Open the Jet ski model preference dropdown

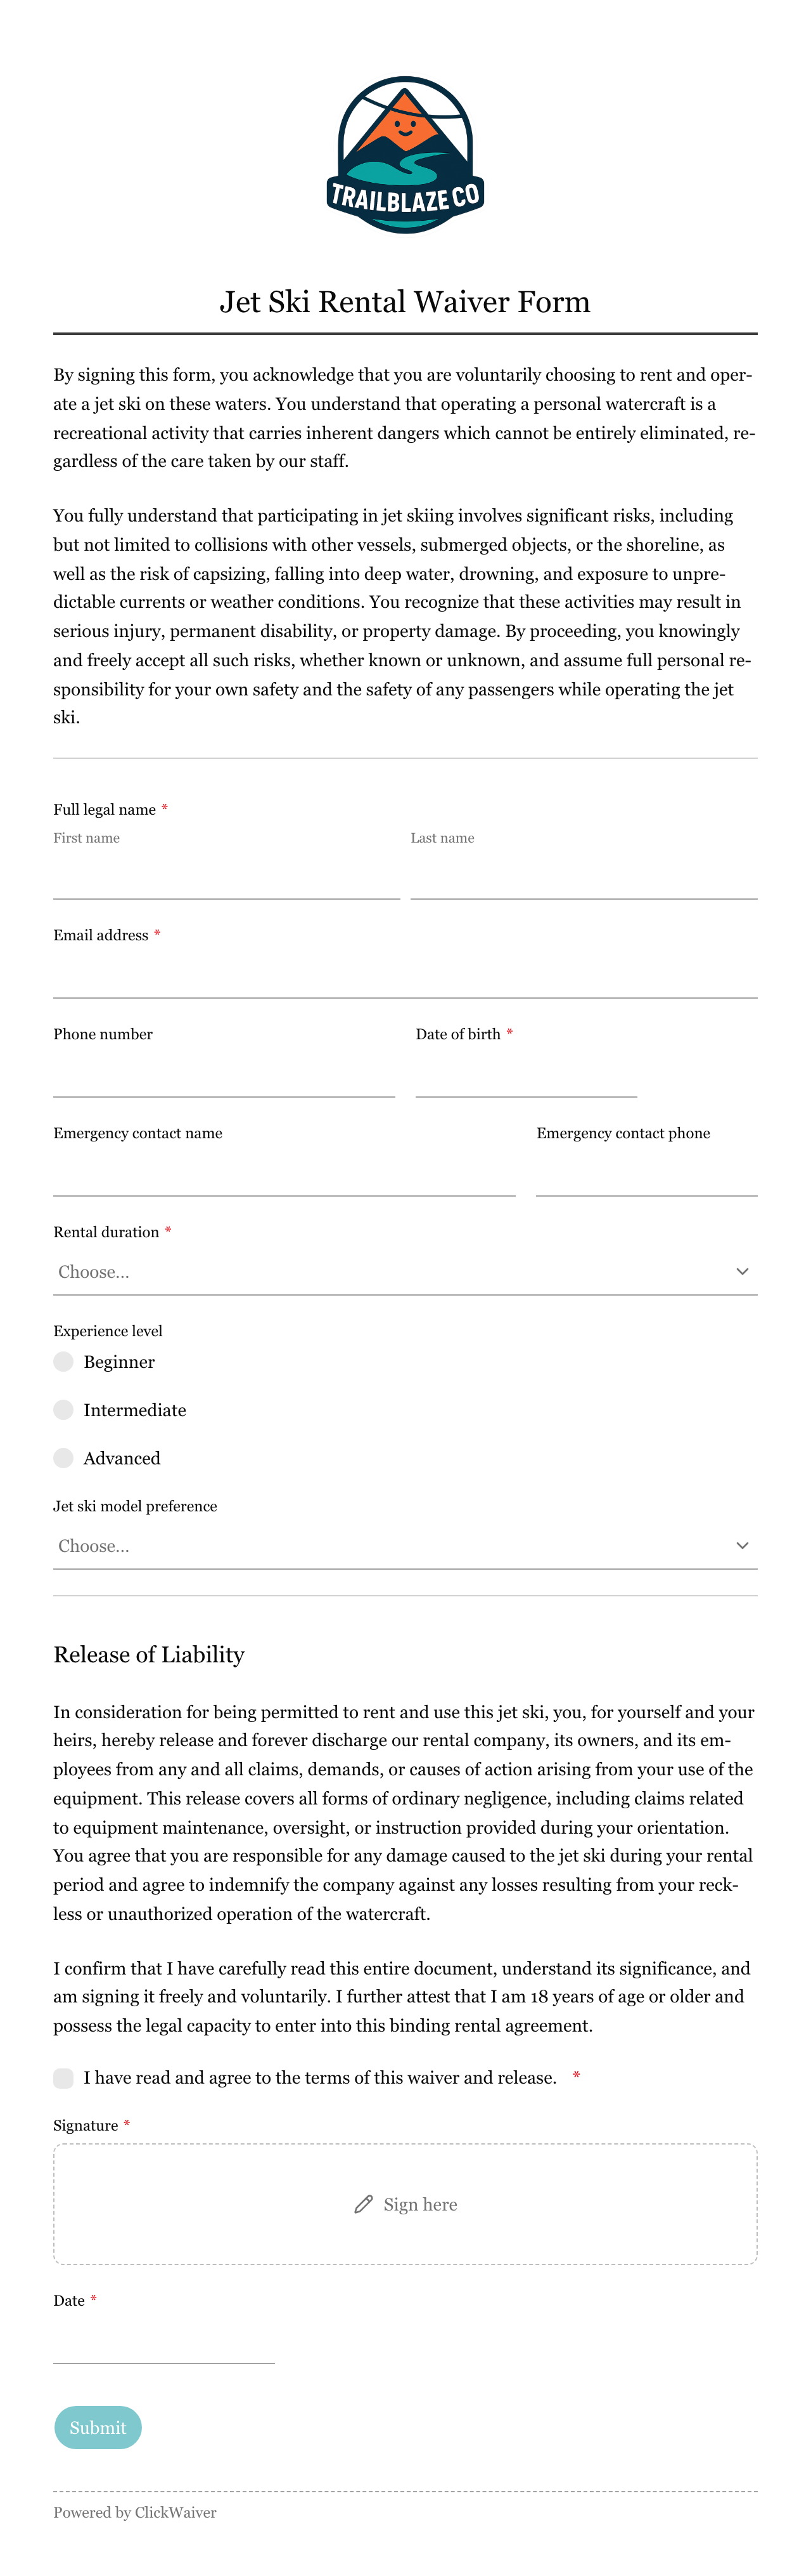click(404, 1546)
